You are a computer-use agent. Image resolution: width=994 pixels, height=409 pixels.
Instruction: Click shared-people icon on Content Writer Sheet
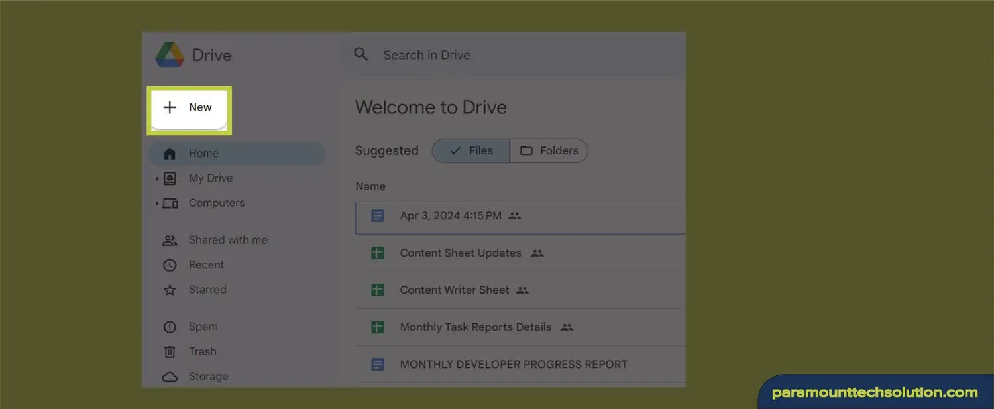522,290
